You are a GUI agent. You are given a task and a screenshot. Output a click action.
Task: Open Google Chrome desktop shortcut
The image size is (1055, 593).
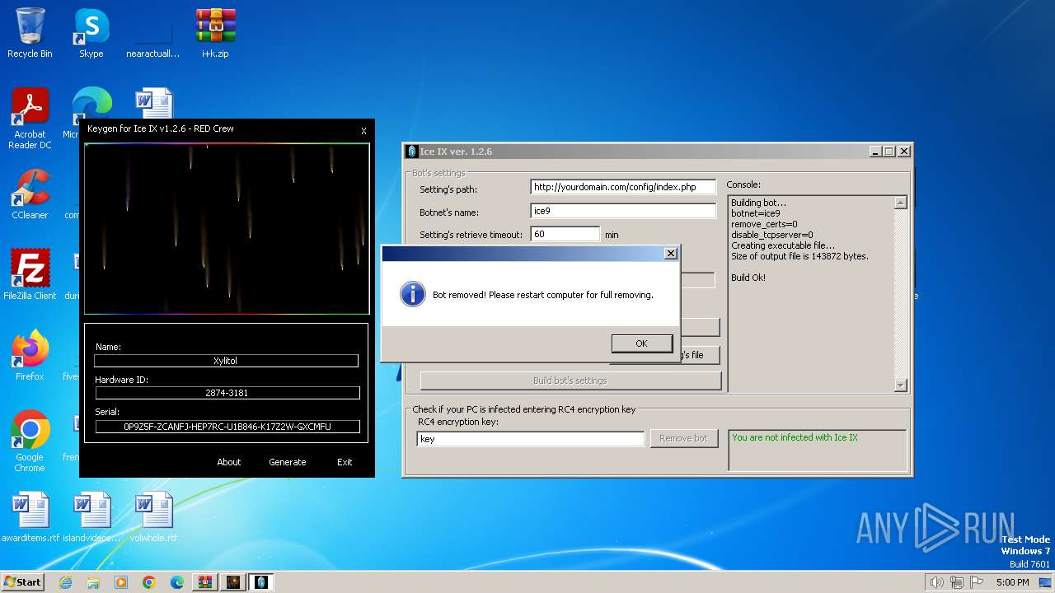30,441
